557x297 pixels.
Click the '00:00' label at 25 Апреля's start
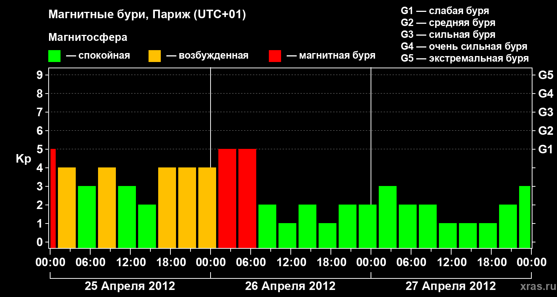(50, 262)
